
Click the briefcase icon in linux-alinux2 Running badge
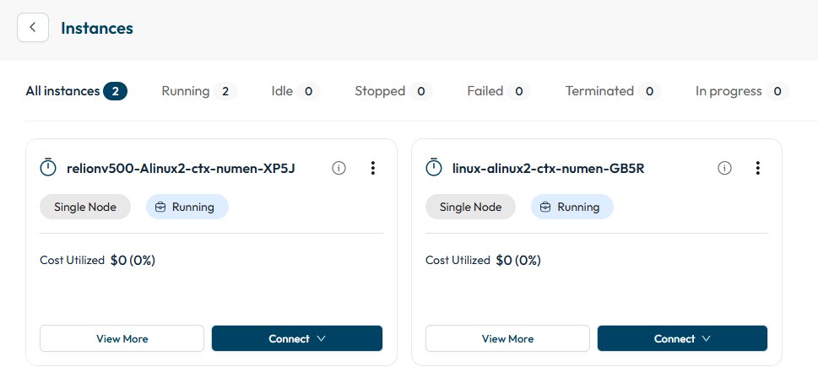click(x=545, y=207)
